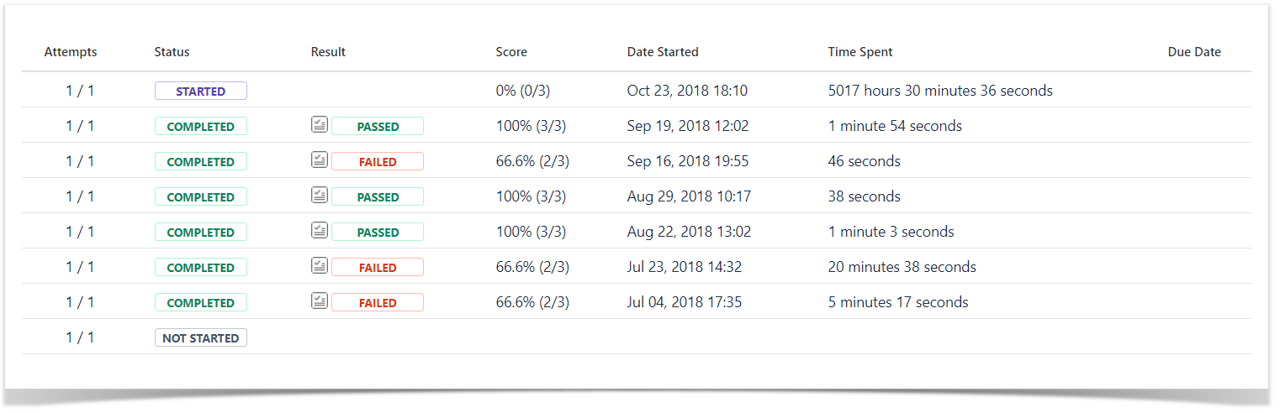The image size is (1280, 413).
Task: Open result details icon for Jul 04 attempt
Action: point(319,301)
